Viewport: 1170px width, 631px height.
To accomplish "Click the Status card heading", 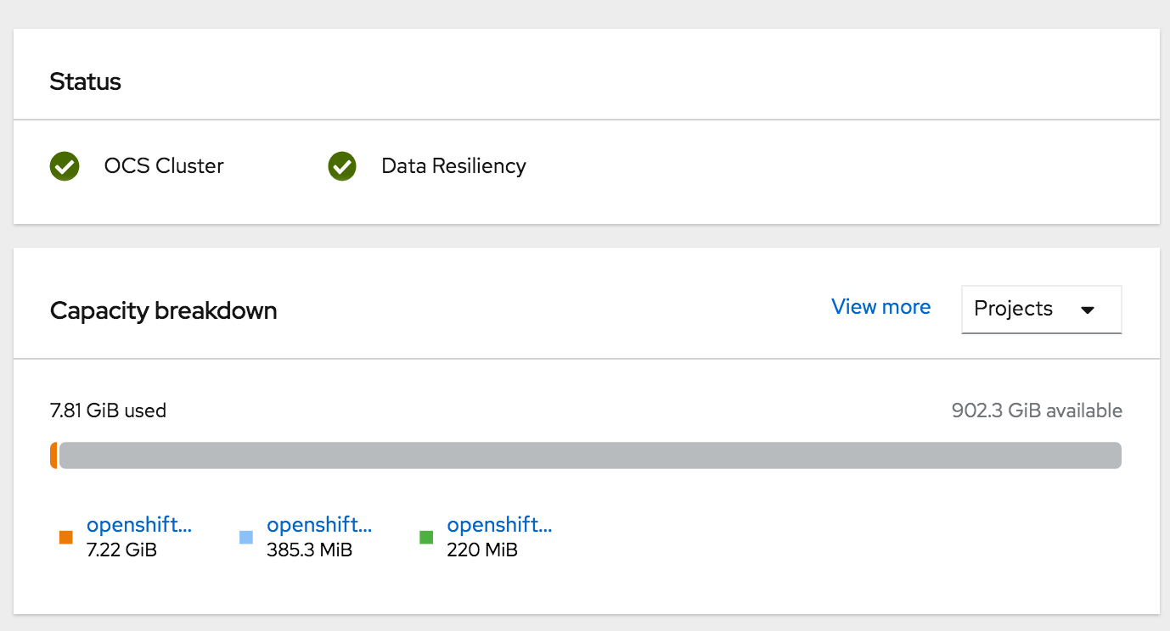I will click(85, 81).
